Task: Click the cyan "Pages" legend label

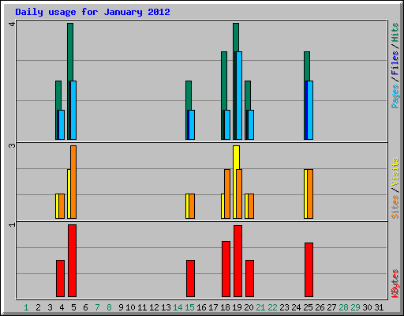Action: (395, 96)
